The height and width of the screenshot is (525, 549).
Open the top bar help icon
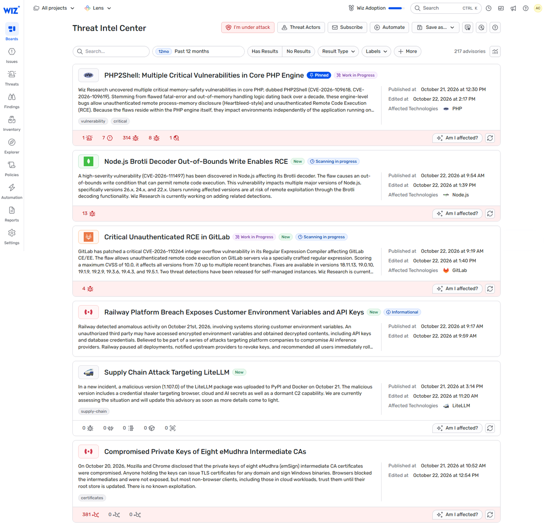tap(526, 8)
